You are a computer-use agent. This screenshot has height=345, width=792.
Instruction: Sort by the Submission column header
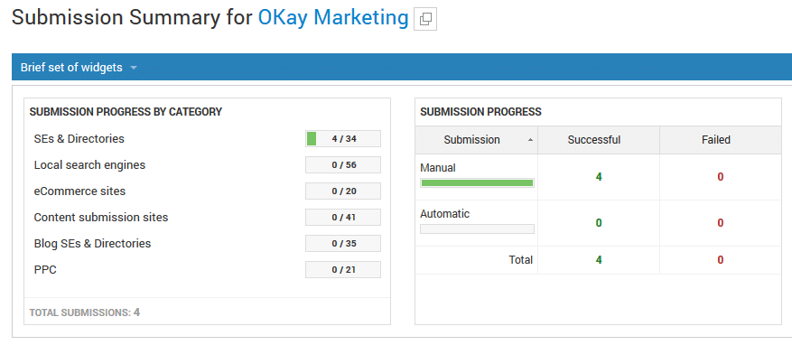476,140
